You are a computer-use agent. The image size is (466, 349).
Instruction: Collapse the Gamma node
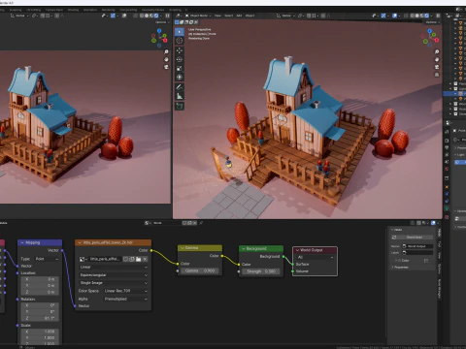pos(183,248)
